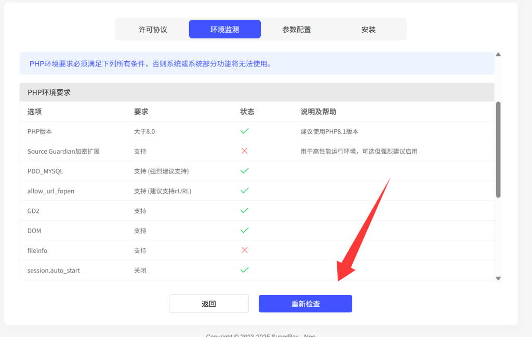The width and height of the screenshot is (532, 337).
Task: Click the DOM status checkmark
Action: [244, 230]
